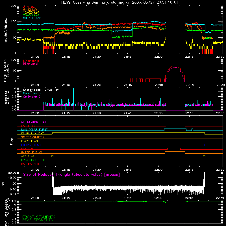
Task: Click the 21:30 tick label under the modulation plot
Action: pos(97,113)
